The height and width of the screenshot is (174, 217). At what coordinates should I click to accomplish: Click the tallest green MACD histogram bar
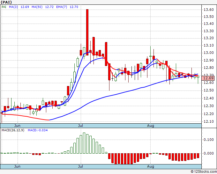point(84,143)
